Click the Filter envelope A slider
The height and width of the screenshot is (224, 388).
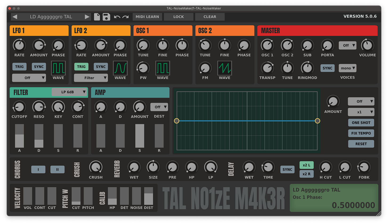(x=19, y=136)
